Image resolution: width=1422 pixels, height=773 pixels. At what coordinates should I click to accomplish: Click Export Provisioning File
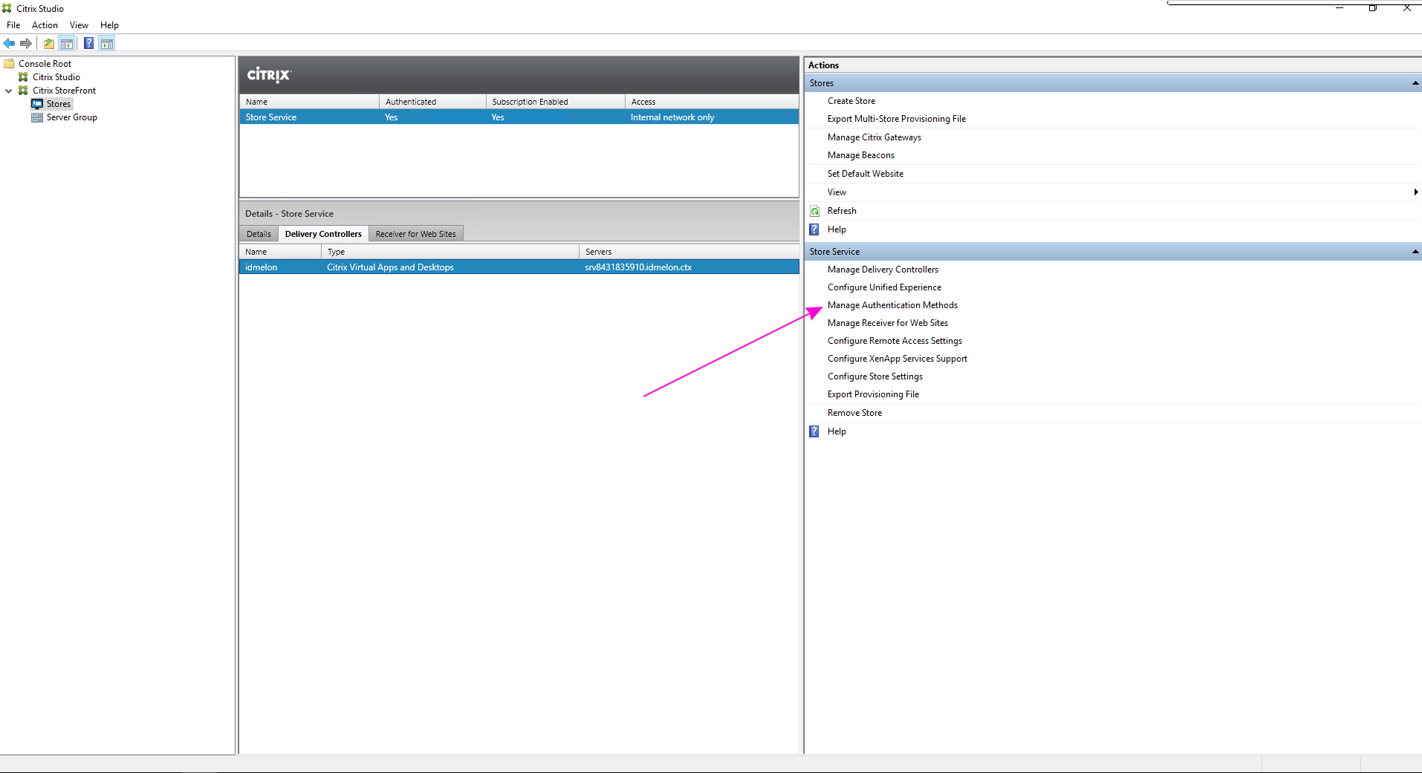tap(873, 394)
